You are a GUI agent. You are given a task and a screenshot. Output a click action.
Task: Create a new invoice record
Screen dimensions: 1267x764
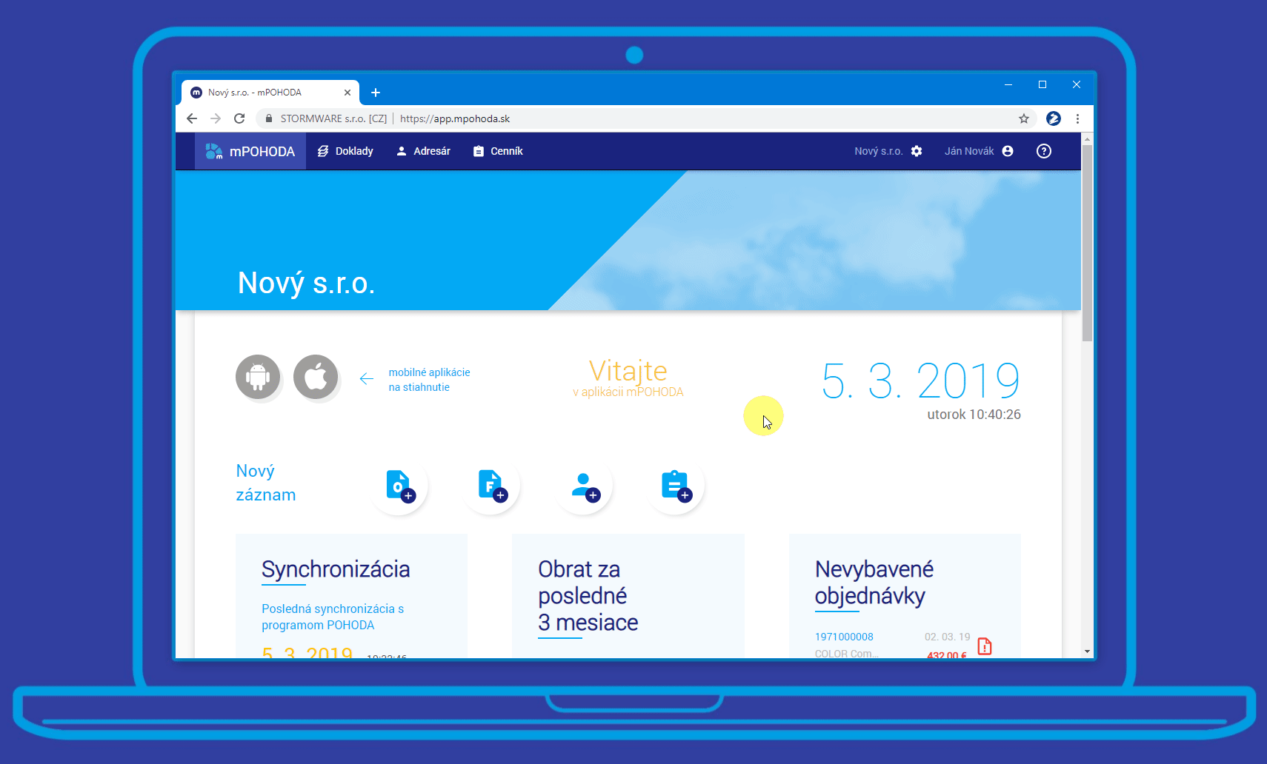[x=491, y=486]
